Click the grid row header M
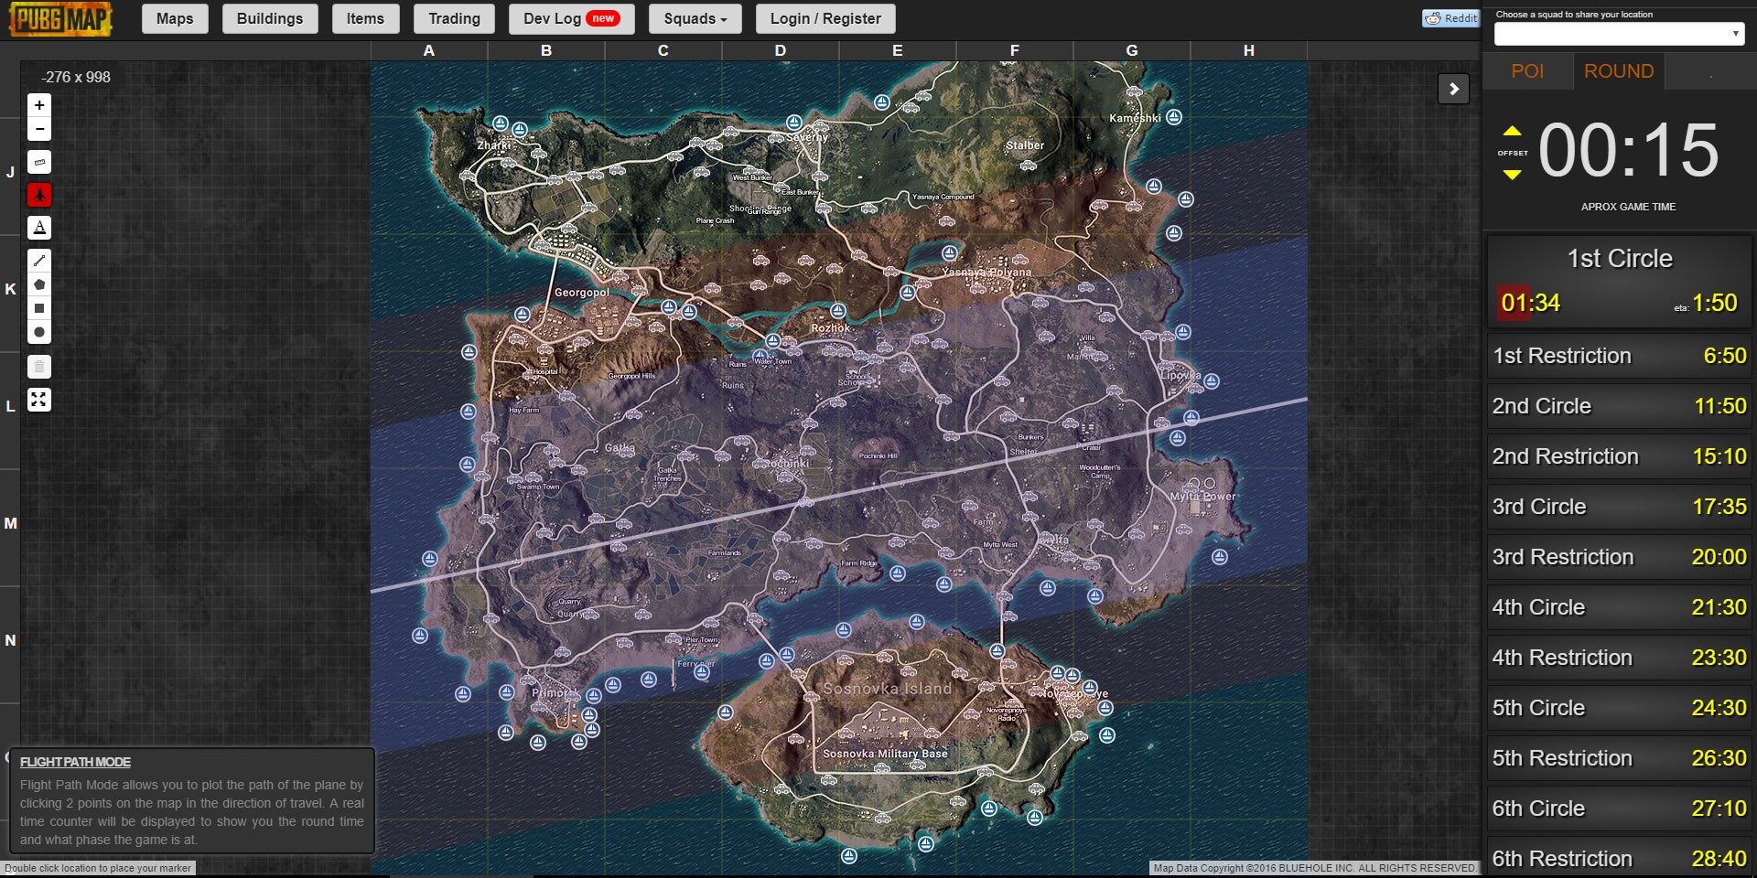 (x=10, y=523)
